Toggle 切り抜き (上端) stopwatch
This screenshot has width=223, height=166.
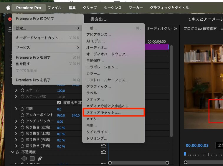[x=22, y=134]
